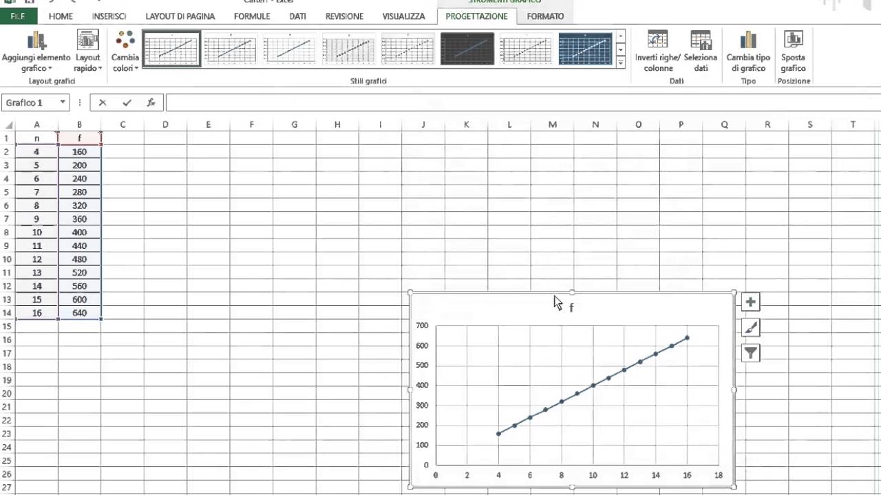
Task: Open the FILE menu
Action: pos(19,16)
